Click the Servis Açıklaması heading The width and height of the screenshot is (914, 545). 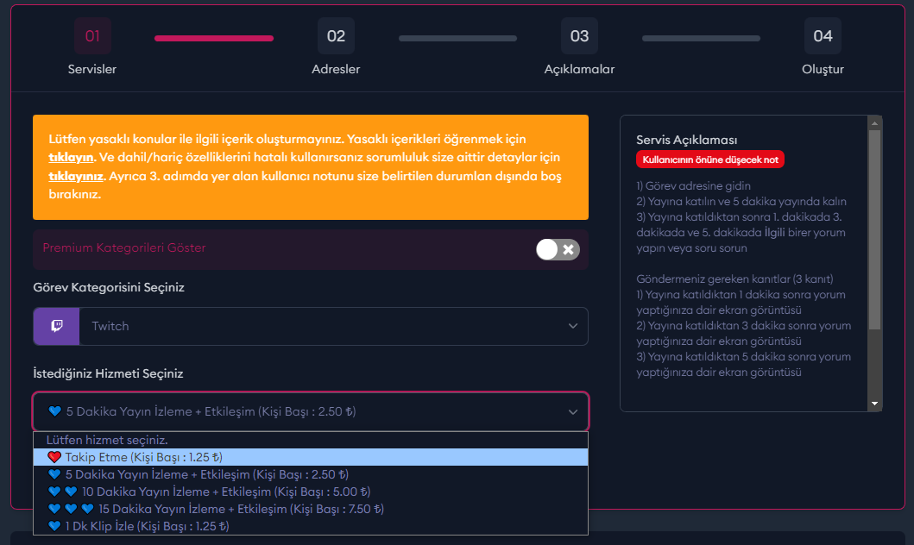pos(687,140)
